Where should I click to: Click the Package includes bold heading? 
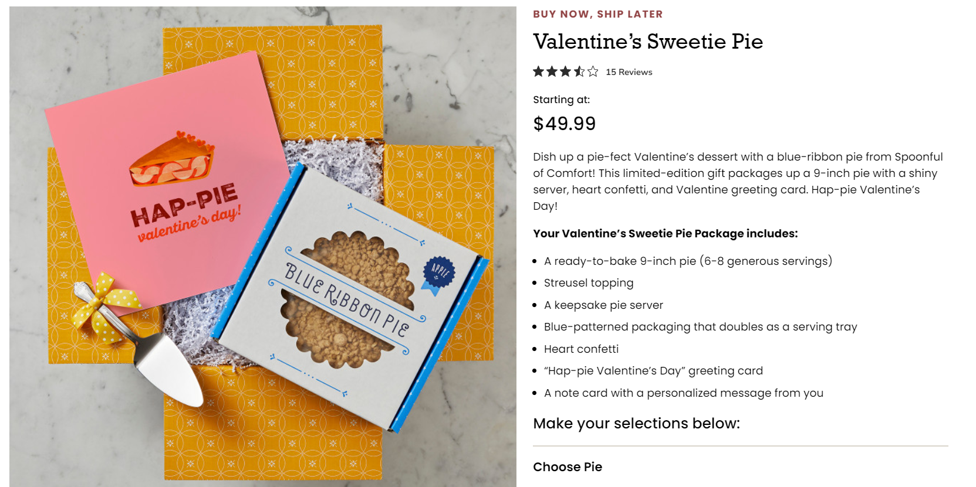pos(665,234)
